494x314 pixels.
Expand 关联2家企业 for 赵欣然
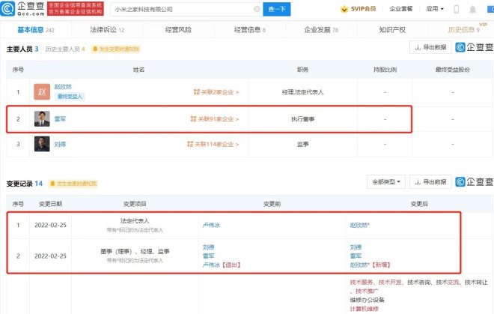(x=216, y=93)
